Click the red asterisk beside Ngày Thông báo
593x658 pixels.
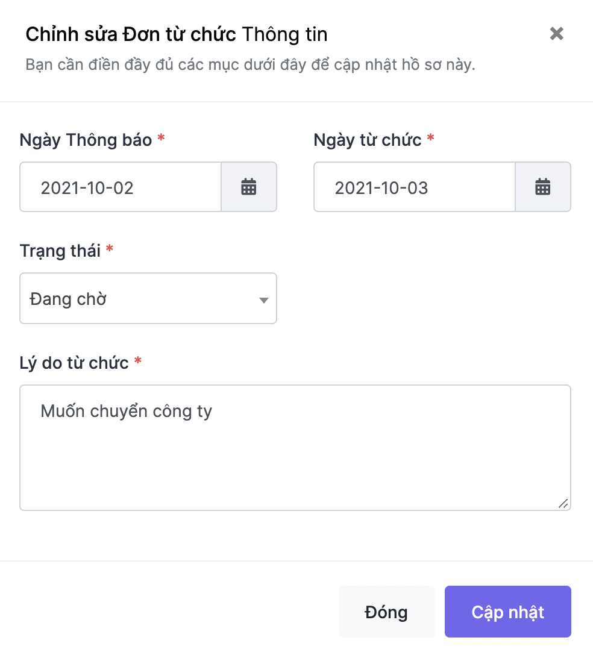tap(161, 137)
